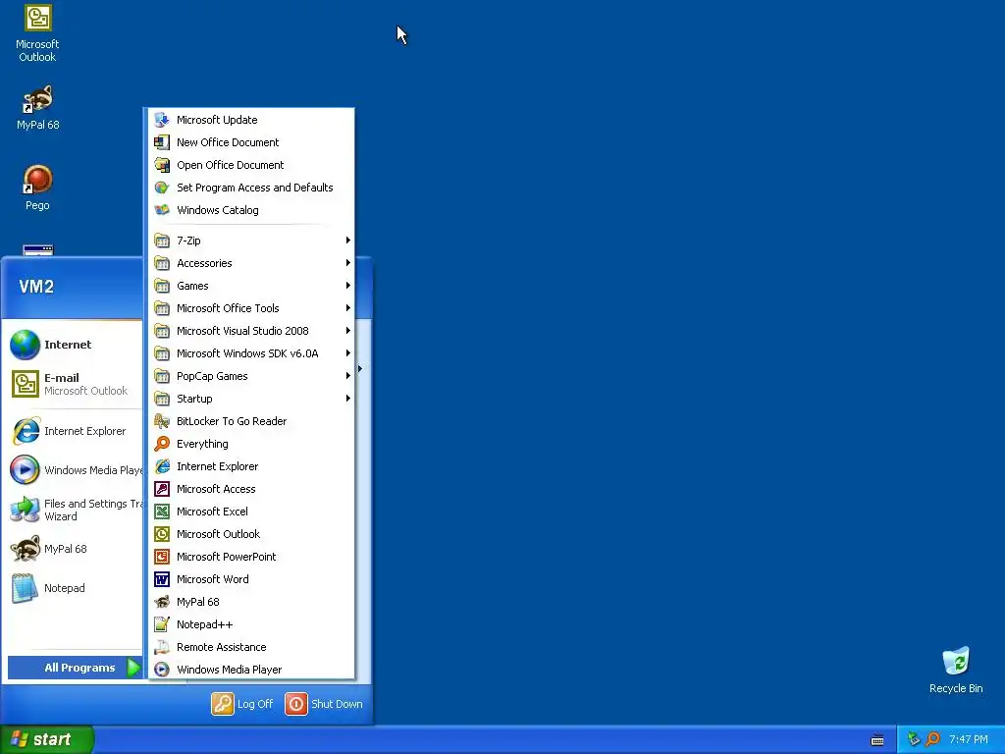Screen dimensions: 1005x754
Task: Start Windows Media Player from the programs list
Action: point(250,670)
